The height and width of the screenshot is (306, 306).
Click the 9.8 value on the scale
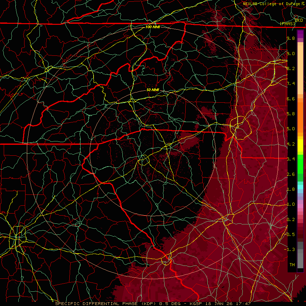[x=291, y=38]
